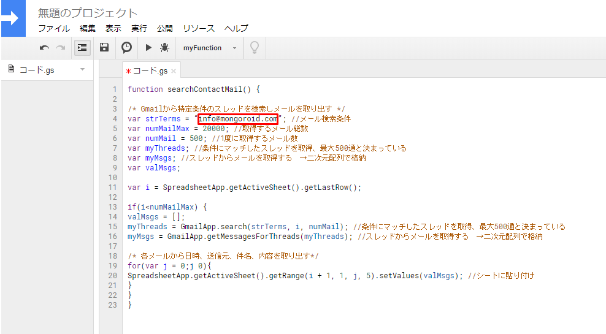Redo the last undone edit
Screen dimensions: 606x334
point(60,48)
